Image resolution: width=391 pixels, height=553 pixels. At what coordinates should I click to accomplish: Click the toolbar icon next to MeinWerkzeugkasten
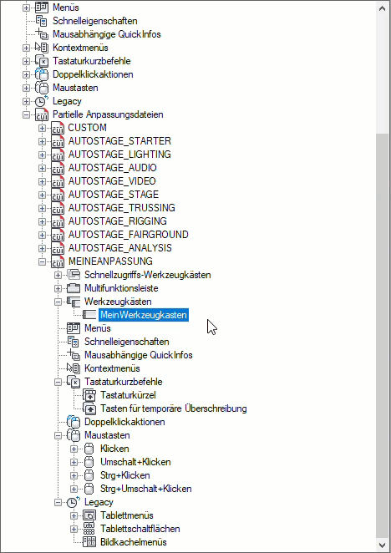(89, 315)
